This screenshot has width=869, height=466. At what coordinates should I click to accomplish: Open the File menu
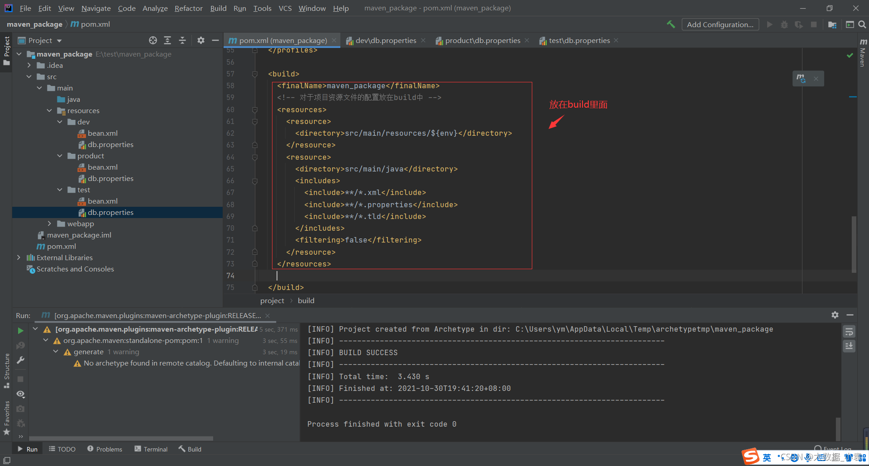pos(25,8)
